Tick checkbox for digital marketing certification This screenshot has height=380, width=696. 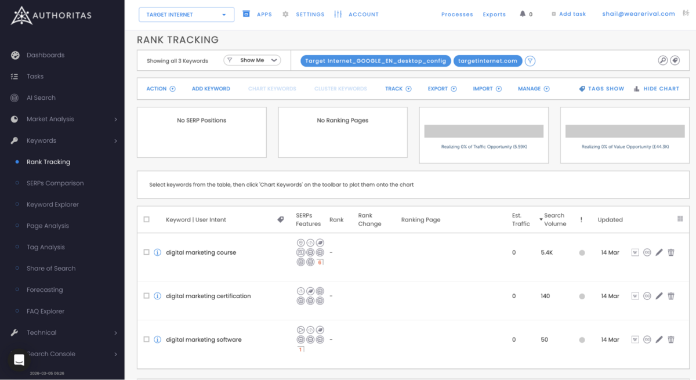click(146, 296)
